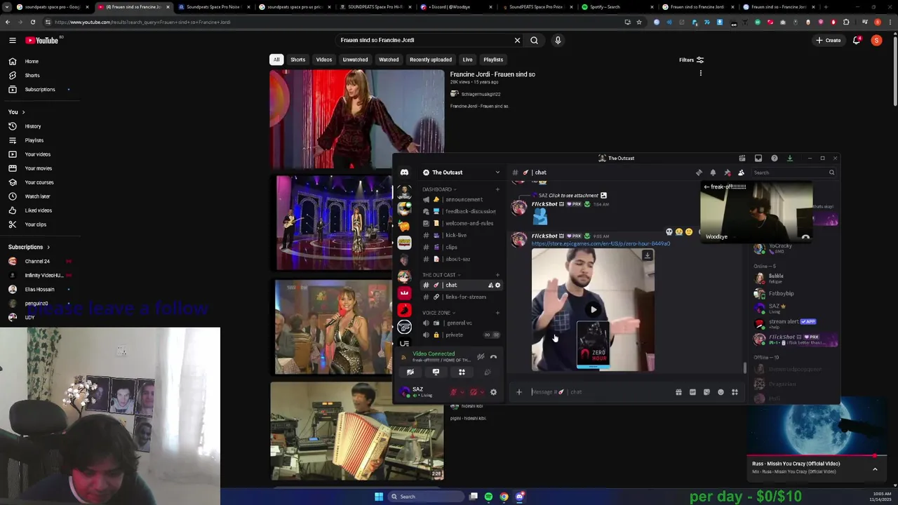Toggle Discord noise suppression
Screen dimensions: 898x505
coord(481,357)
